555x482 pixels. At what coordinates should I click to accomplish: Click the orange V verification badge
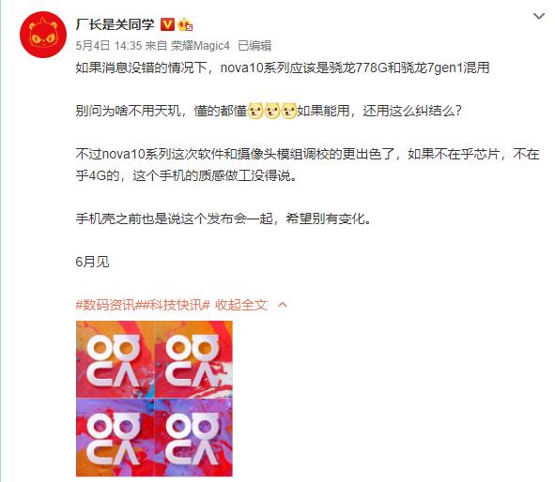167,24
